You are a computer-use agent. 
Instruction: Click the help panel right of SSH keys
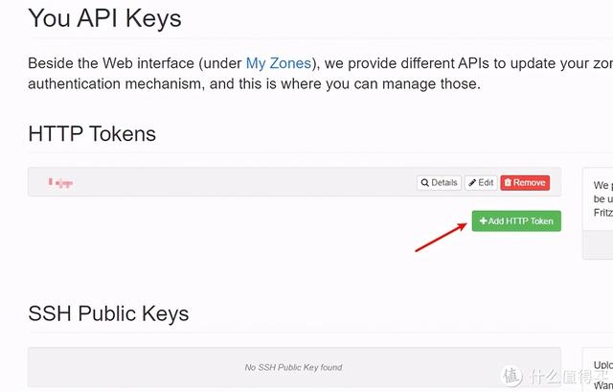click(598, 370)
